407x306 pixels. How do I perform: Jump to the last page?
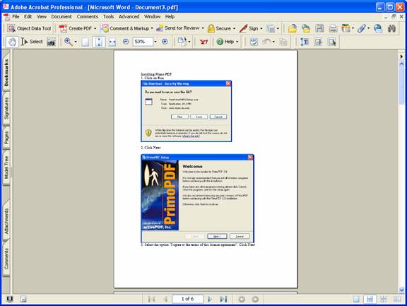223,299
